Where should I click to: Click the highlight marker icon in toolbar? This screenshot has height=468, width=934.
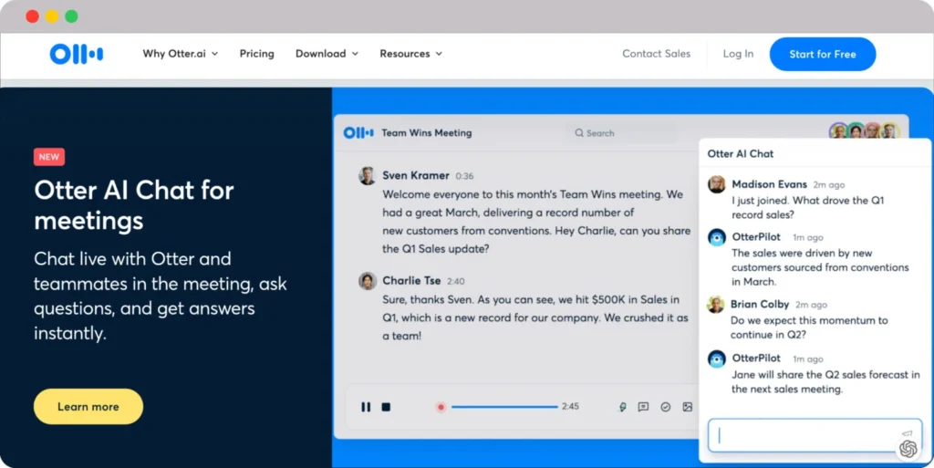pos(622,407)
